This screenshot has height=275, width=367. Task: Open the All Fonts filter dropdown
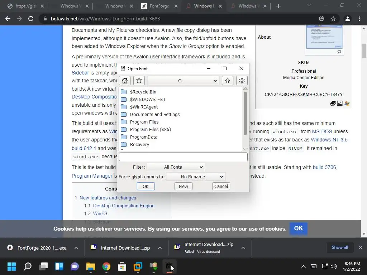(176, 167)
